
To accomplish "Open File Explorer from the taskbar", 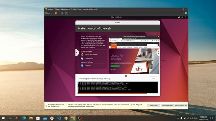I will 31,118.
